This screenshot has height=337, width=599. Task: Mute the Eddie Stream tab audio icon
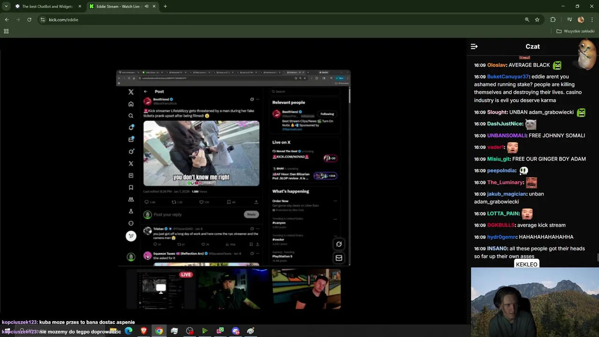146,7
